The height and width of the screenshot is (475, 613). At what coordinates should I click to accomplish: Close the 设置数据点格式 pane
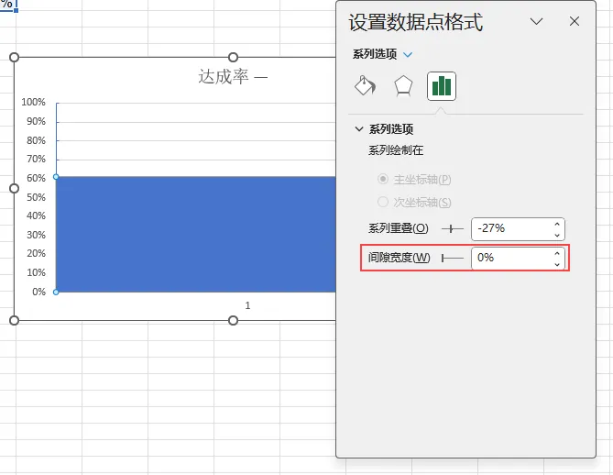coord(575,21)
